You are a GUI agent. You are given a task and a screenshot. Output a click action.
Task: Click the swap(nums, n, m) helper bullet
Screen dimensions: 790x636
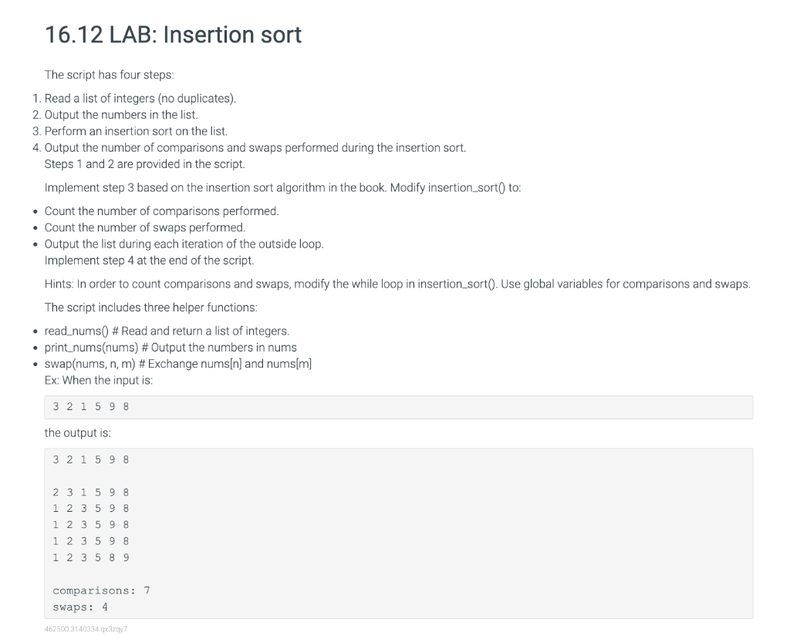click(x=178, y=364)
